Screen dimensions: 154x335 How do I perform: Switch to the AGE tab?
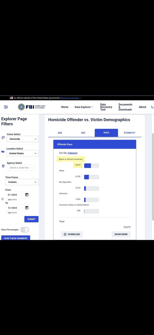[60, 133]
